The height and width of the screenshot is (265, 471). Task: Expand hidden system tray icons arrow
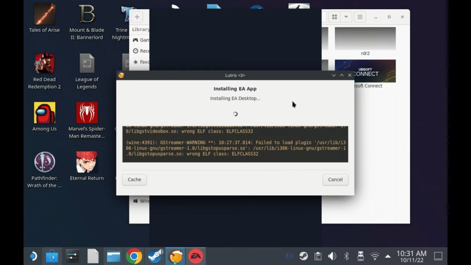click(x=388, y=256)
